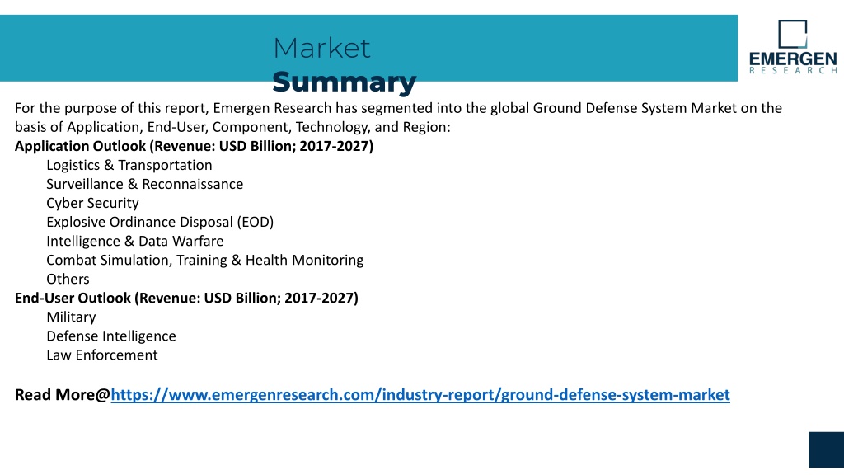Click the 'Law Enforcement' line
The width and height of the screenshot is (844, 475).
coord(102,355)
